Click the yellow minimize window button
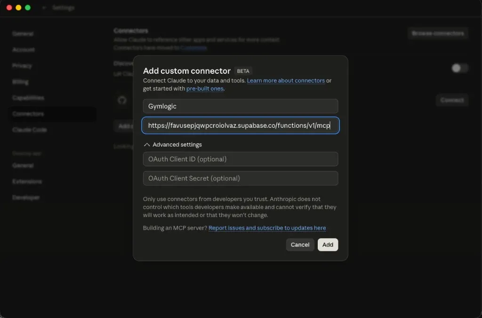This screenshot has width=482, height=318. tap(18, 8)
